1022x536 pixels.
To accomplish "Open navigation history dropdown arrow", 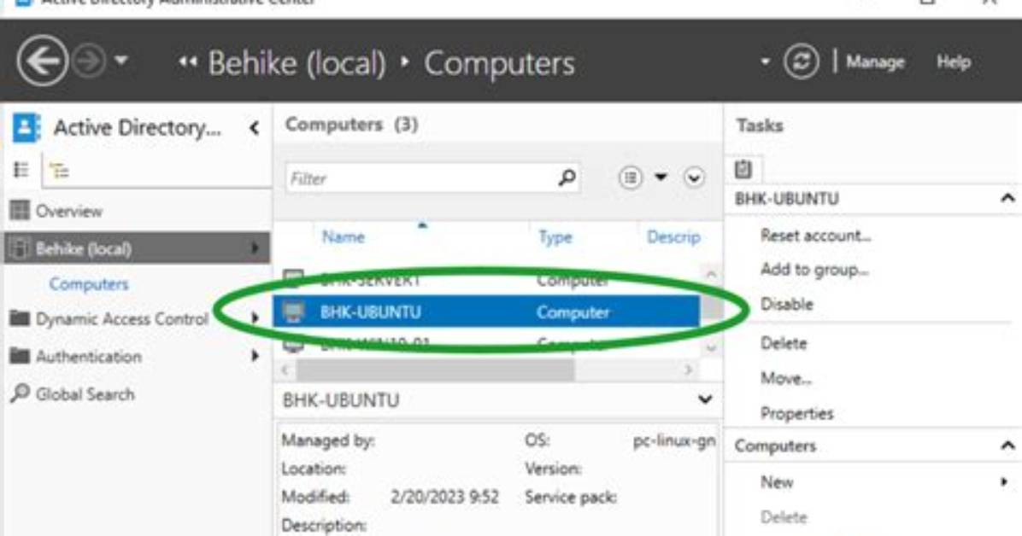I will (121, 61).
